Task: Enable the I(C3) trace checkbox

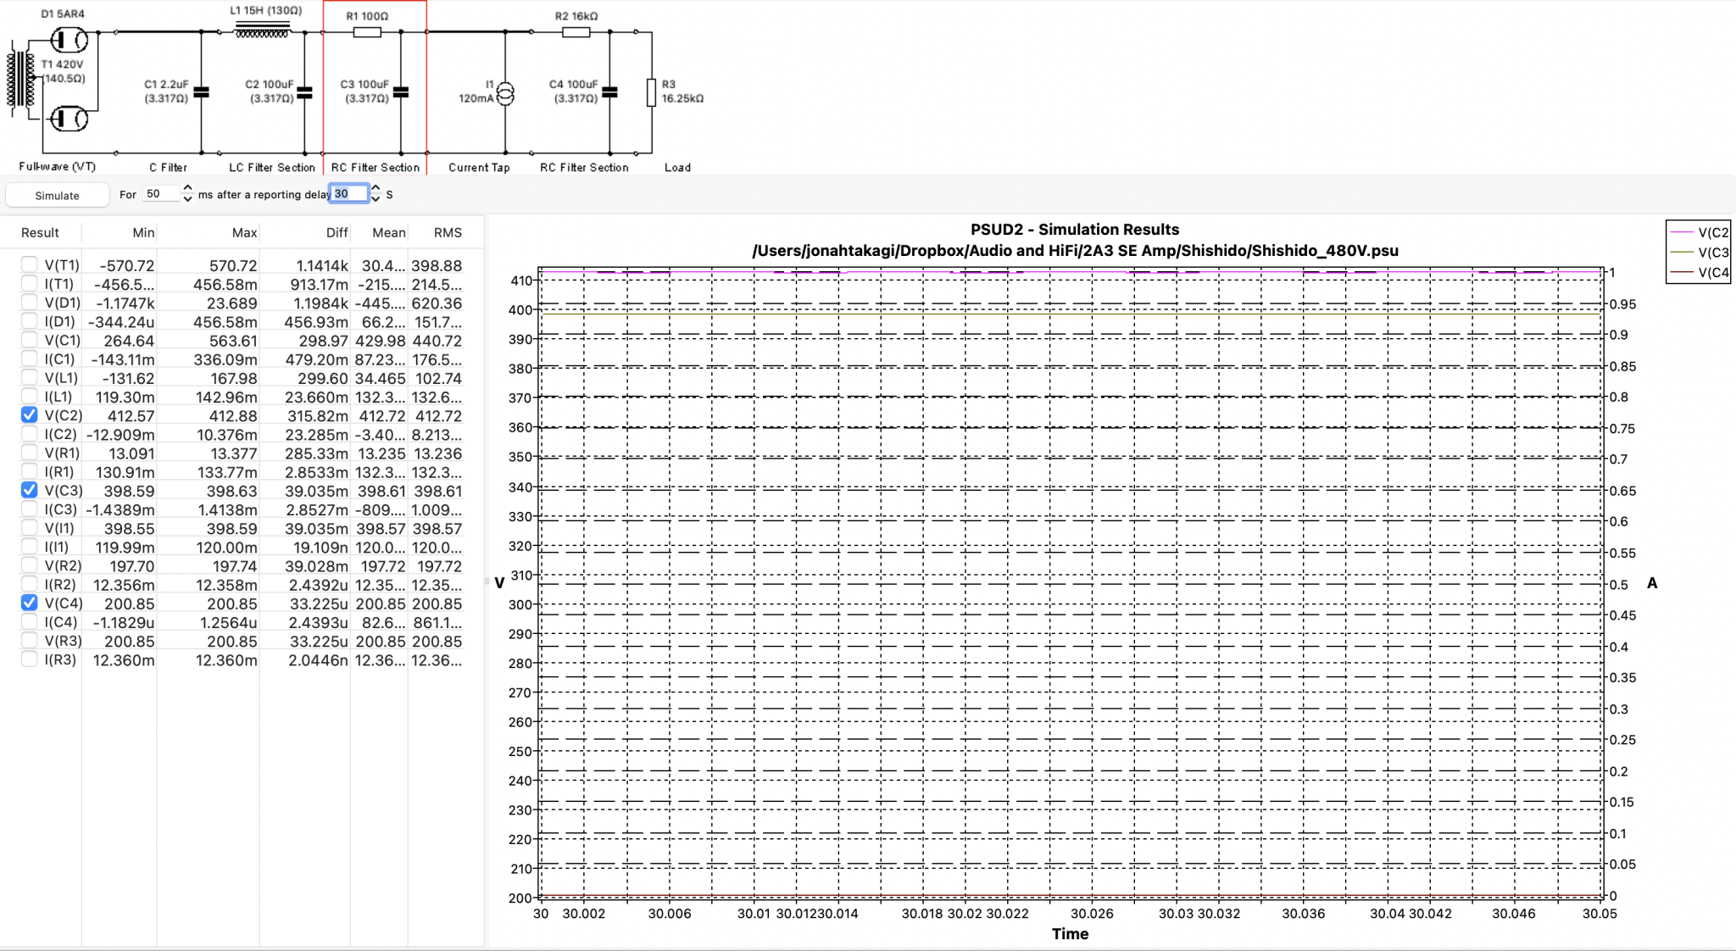Action: (x=30, y=509)
